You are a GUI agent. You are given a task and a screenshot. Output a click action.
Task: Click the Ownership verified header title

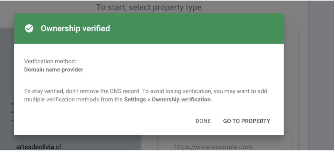click(x=75, y=29)
